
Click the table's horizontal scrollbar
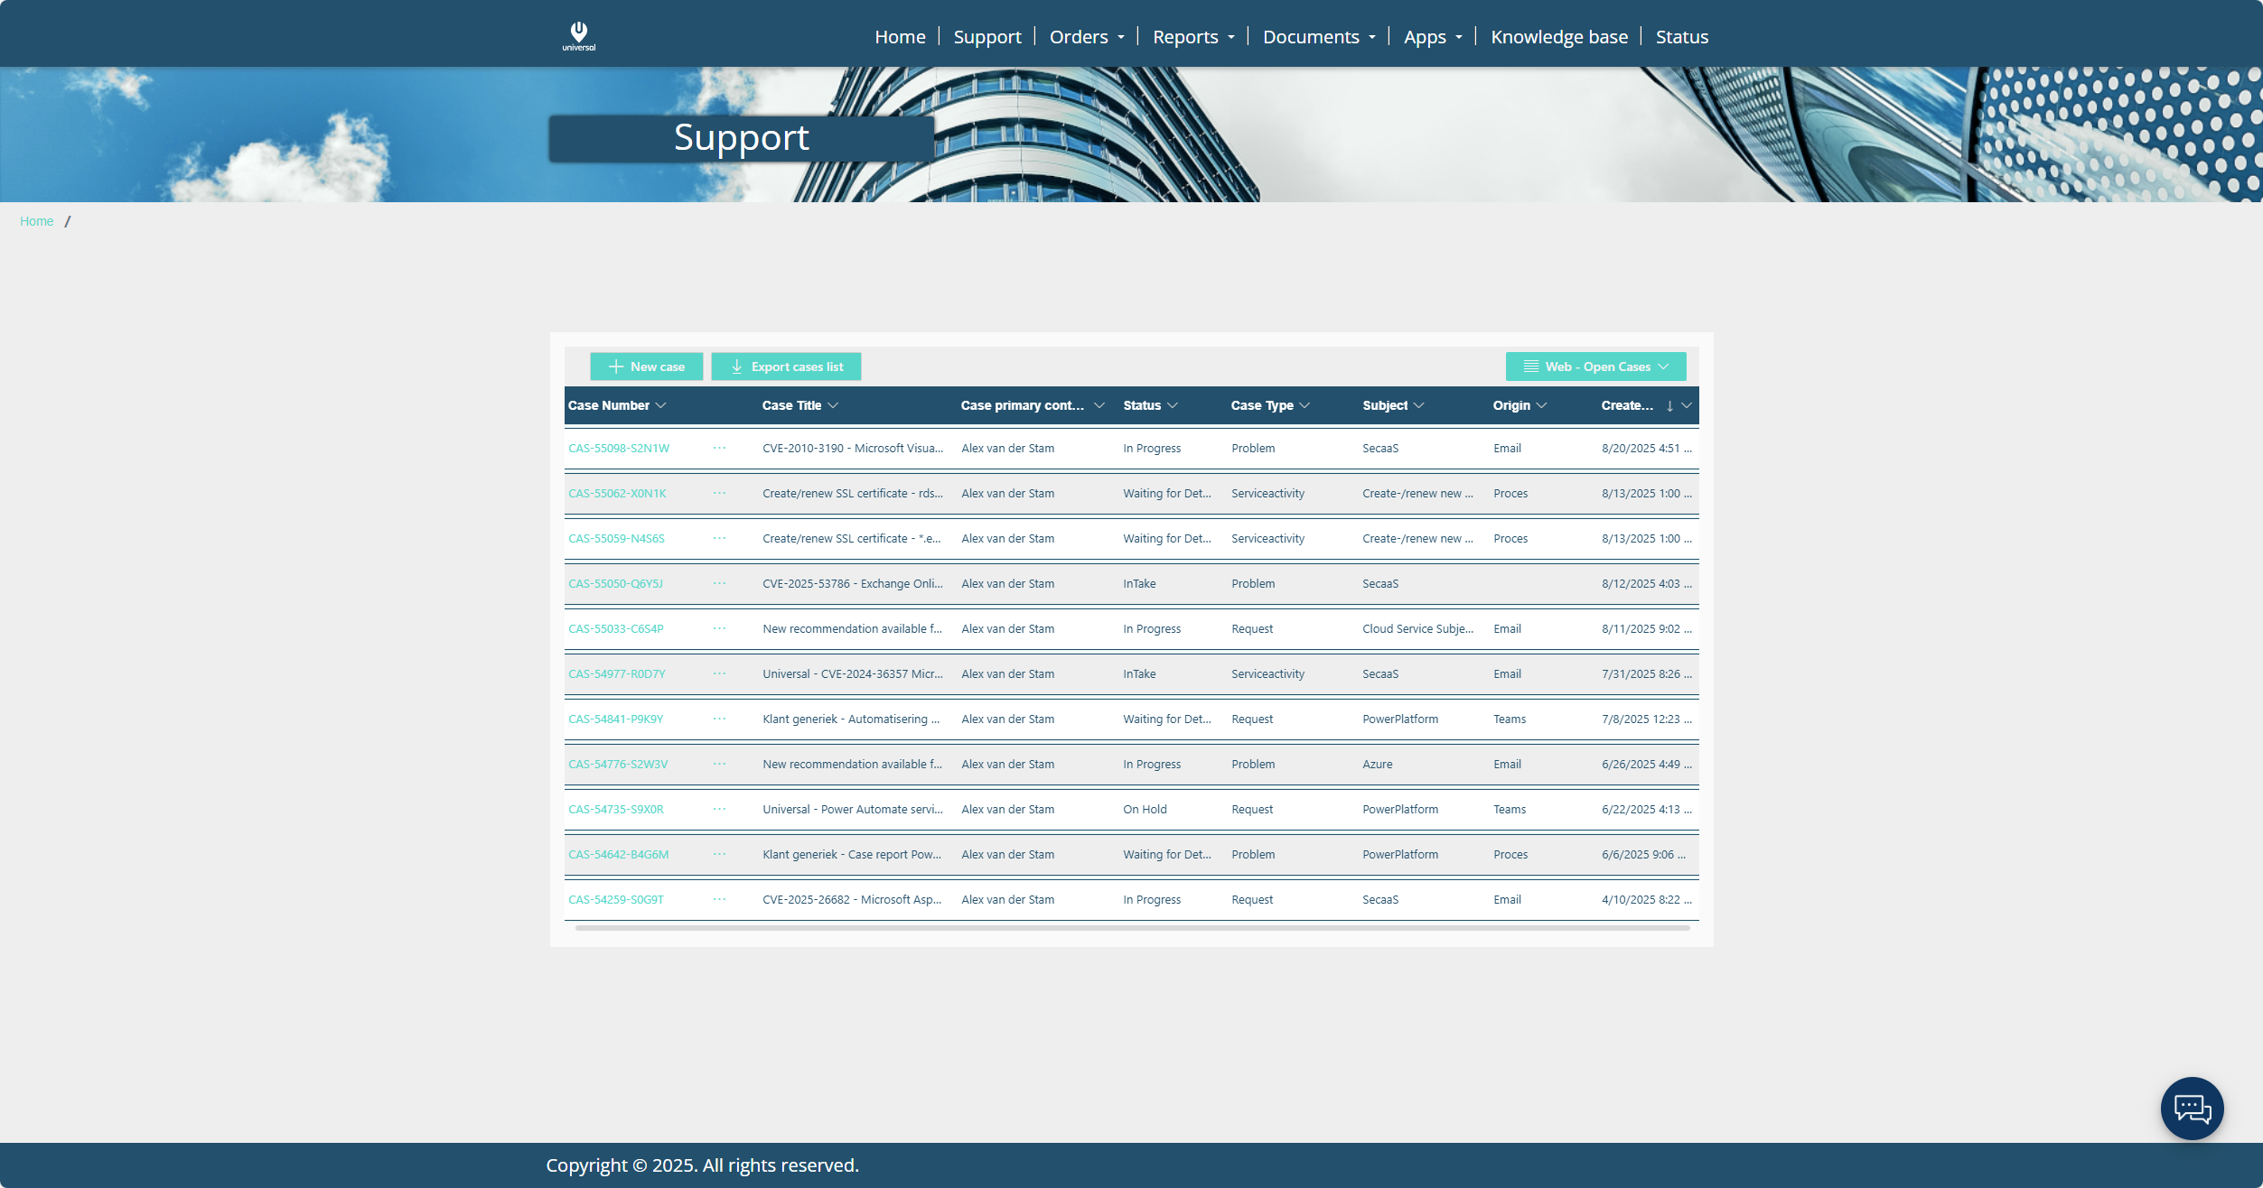click(x=1131, y=928)
